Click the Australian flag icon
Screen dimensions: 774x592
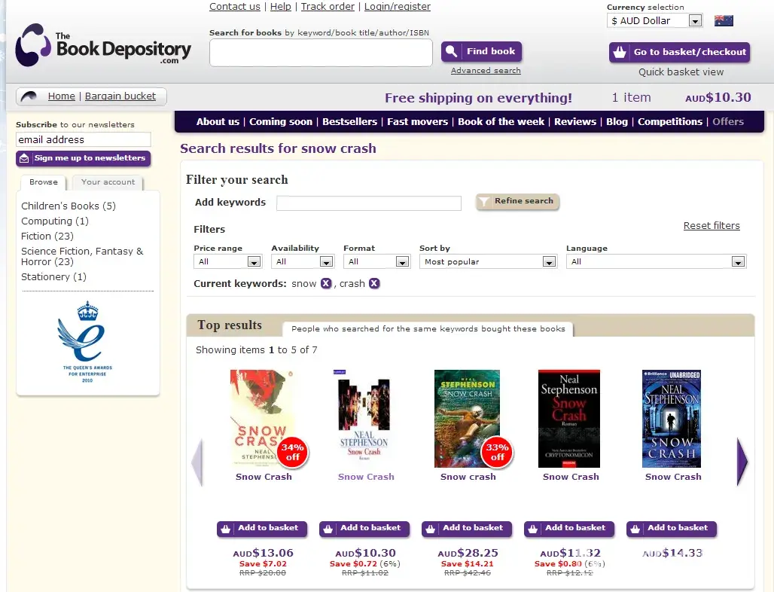[723, 21]
